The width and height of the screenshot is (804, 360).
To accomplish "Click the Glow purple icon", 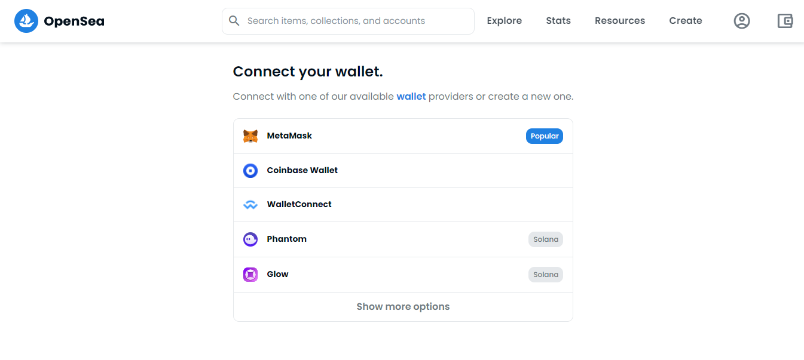I will [250, 275].
